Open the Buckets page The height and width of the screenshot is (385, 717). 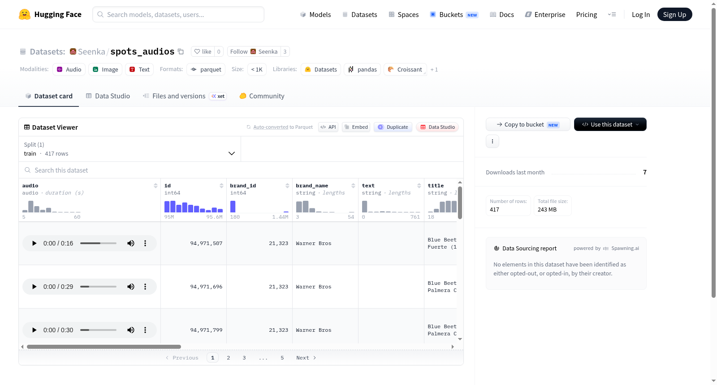point(454,14)
